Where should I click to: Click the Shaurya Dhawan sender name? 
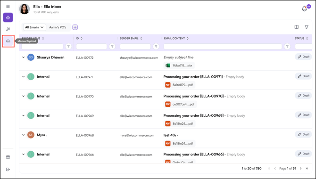50,57
